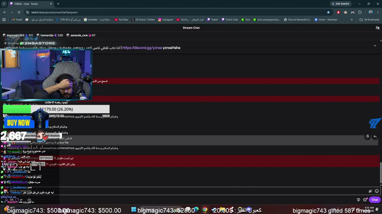View site information icon in address bar
The height and width of the screenshot is (214, 382).
click(x=27, y=12)
